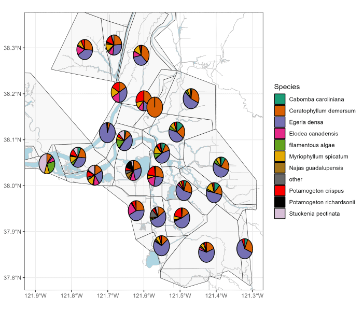Image resolution: width=363 pixels, height=311 pixels.
Task: Click the westernmost pie chart on the map
Action: (x=47, y=164)
